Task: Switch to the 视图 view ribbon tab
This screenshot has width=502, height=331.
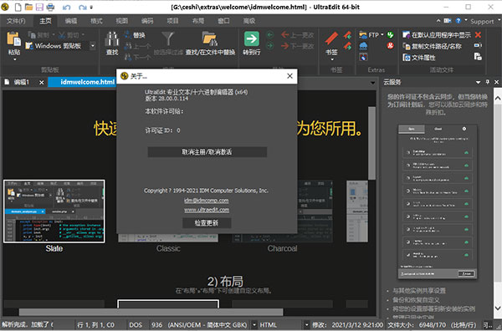Action: pos(121,21)
